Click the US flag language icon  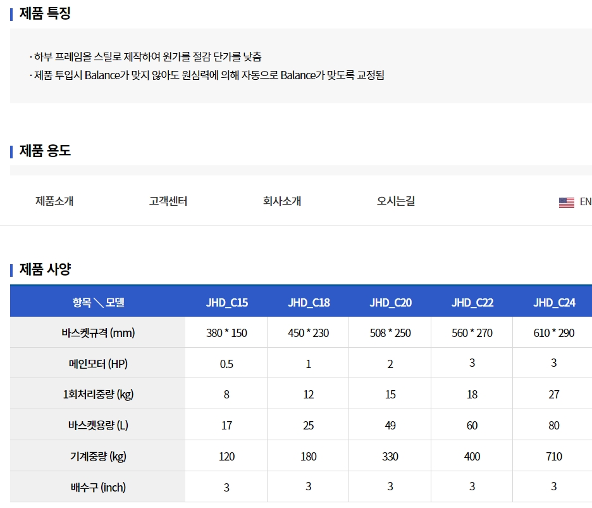pos(566,203)
